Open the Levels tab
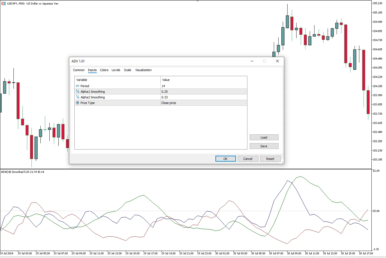The height and width of the screenshot is (258, 386). pos(116,70)
